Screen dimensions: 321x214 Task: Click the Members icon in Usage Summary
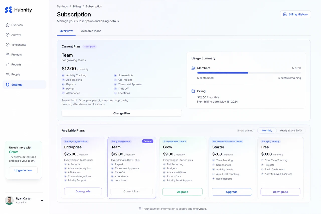click(x=193, y=68)
